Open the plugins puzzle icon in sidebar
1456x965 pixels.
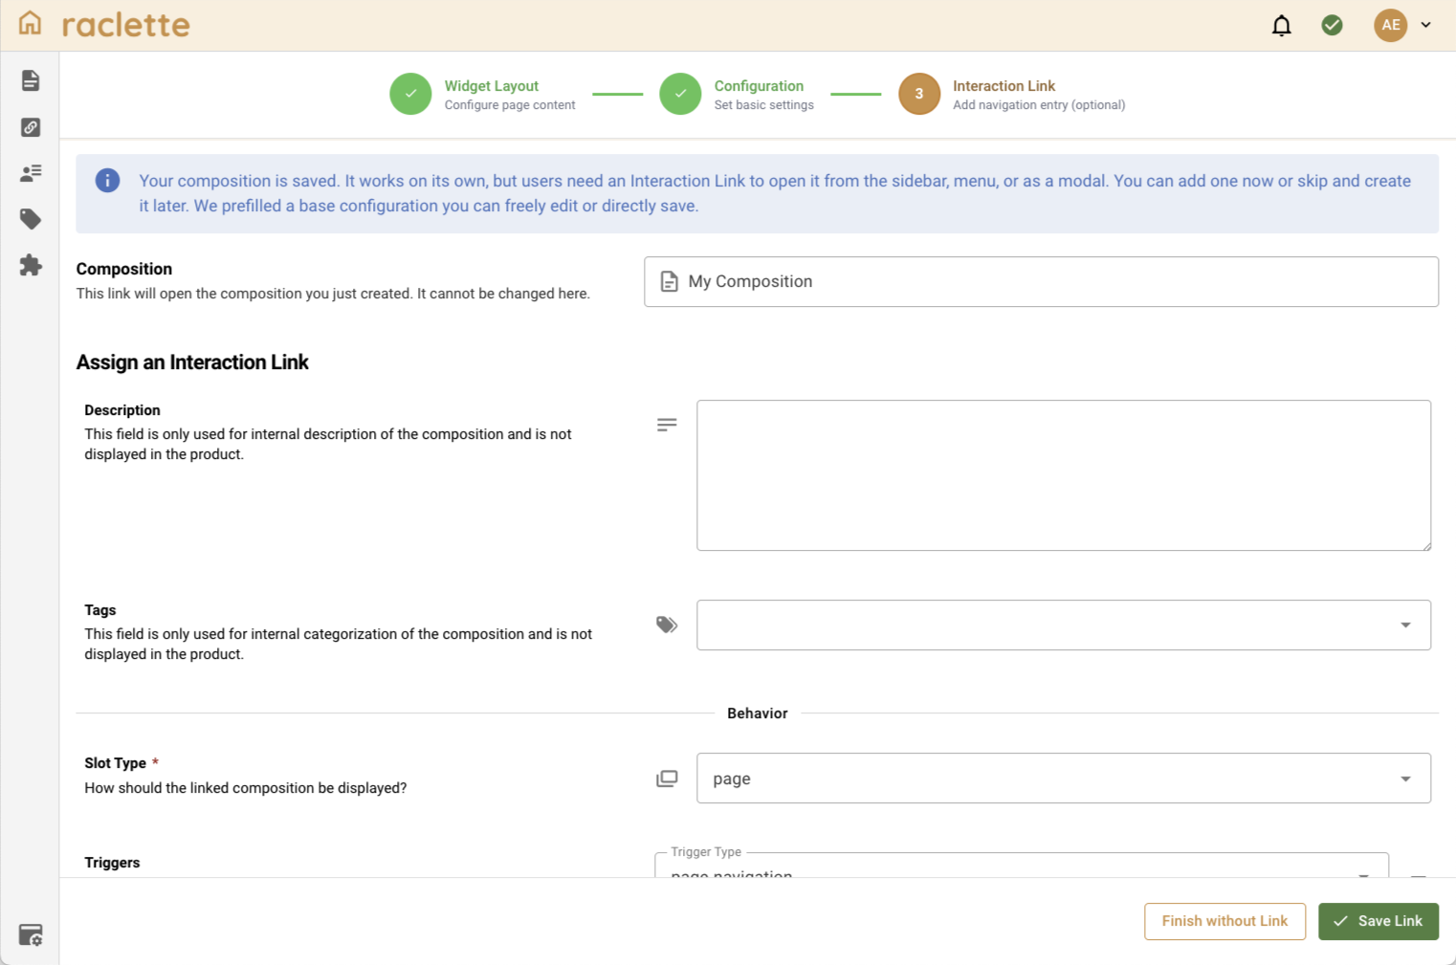tap(31, 265)
